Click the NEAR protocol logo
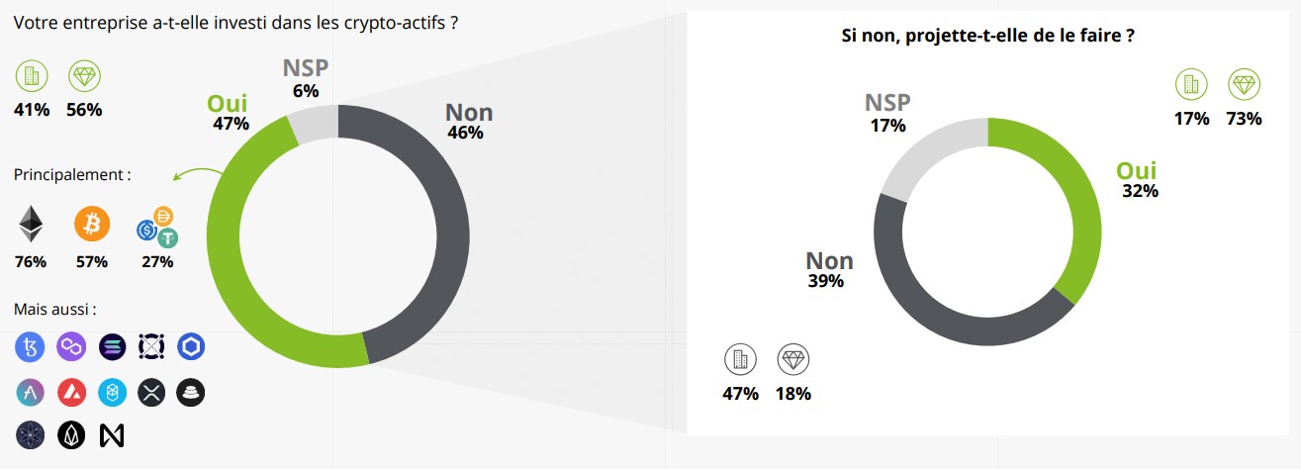Image resolution: width=1301 pixels, height=470 pixels. click(x=112, y=435)
